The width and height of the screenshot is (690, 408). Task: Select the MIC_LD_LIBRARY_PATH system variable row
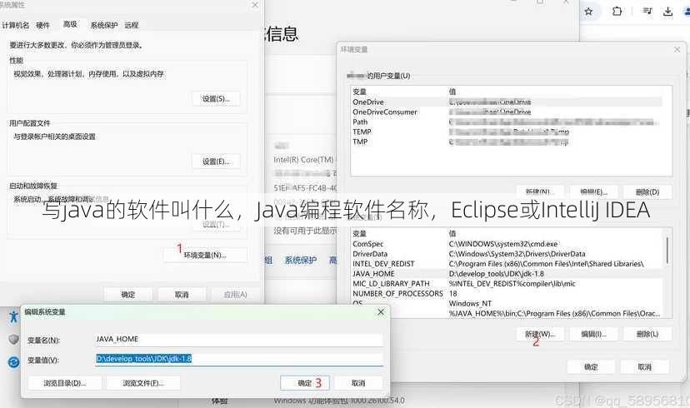[x=507, y=284]
